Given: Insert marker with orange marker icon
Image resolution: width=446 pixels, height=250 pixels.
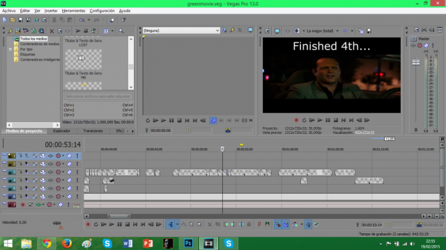Looking at the screenshot, I should [x=259, y=224].
